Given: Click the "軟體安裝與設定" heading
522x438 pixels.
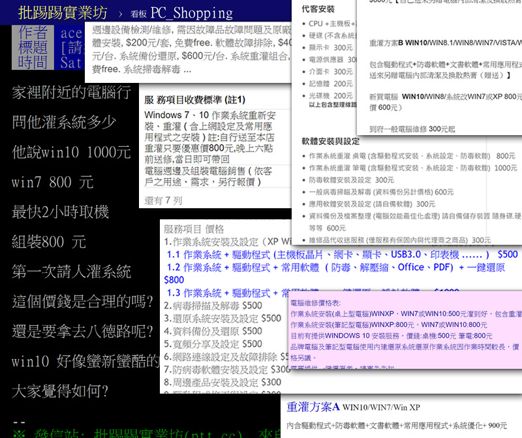Looking at the screenshot, I should tap(331, 142).
